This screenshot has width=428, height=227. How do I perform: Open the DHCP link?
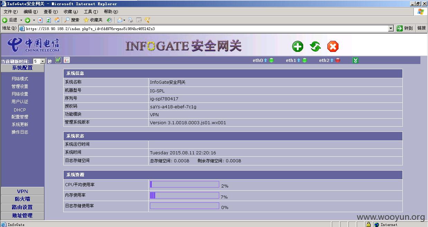[20, 110]
